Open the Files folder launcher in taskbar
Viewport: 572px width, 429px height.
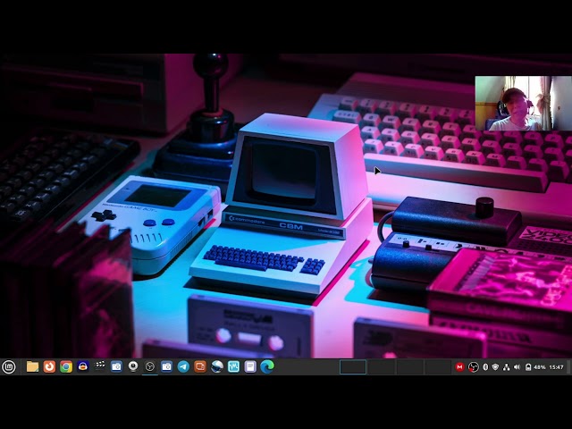coord(32,366)
